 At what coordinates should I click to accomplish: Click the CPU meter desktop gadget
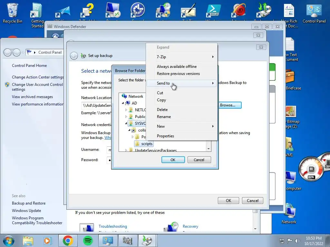pyautogui.click(x=311, y=169)
